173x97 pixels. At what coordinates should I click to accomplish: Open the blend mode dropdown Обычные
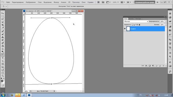[136, 22]
